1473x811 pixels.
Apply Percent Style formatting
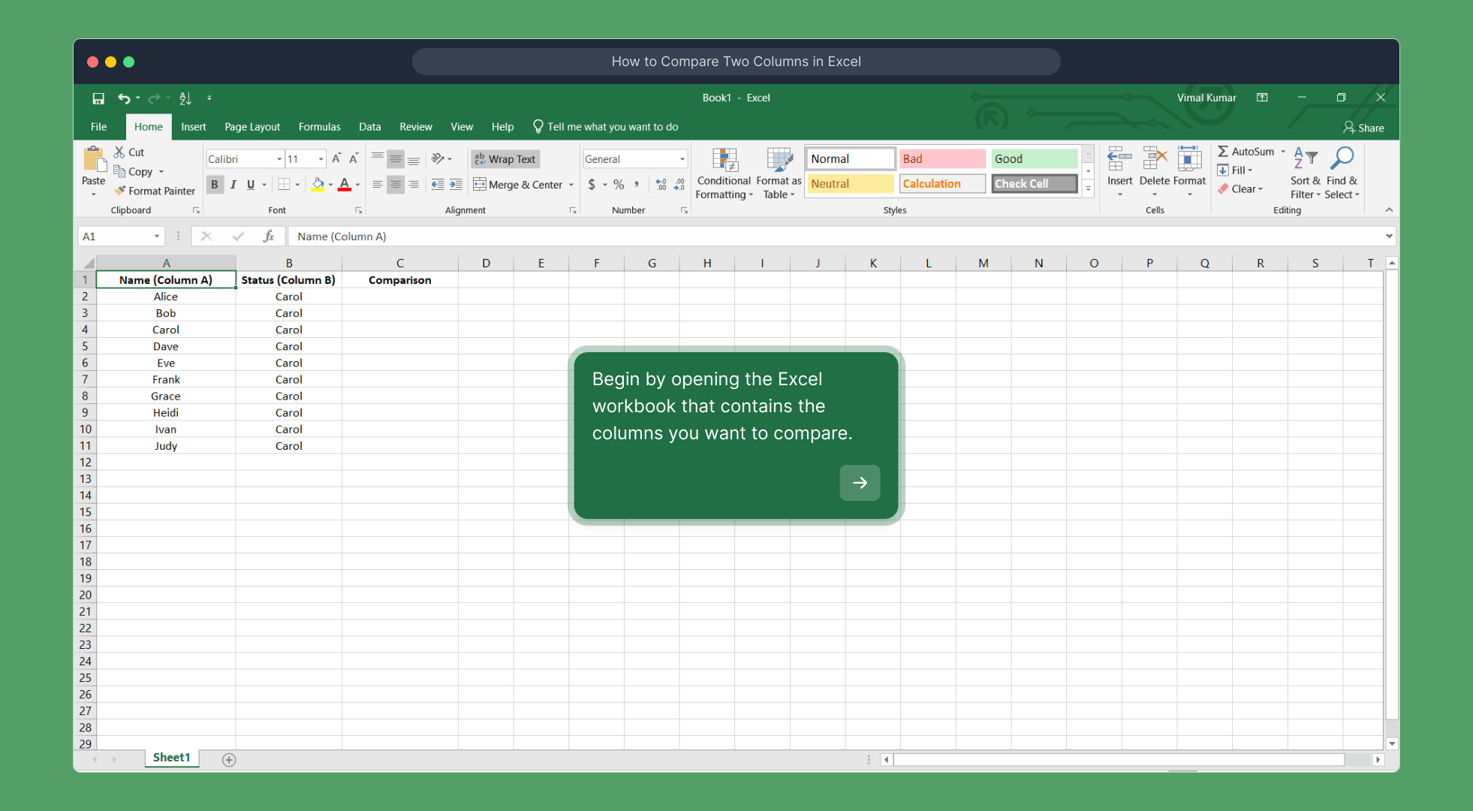[618, 184]
